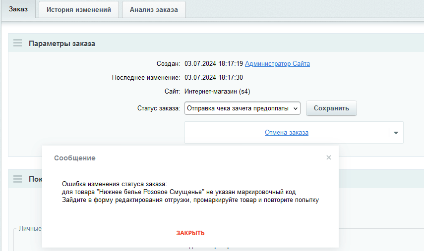Open the Анализ заказа tab
The image size is (424, 251).
point(154,10)
